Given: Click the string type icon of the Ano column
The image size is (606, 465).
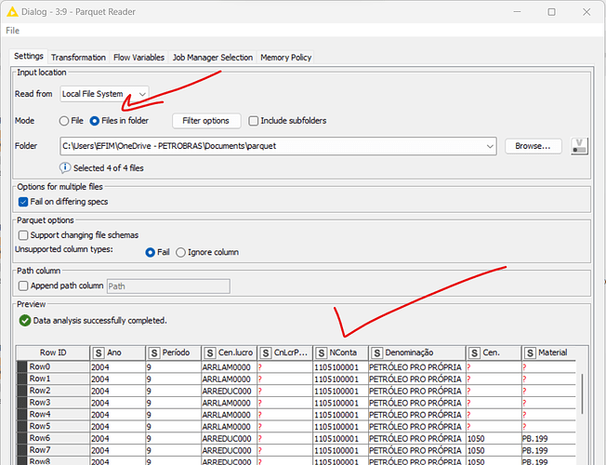Looking at the screenshot, I should (99, 352).
